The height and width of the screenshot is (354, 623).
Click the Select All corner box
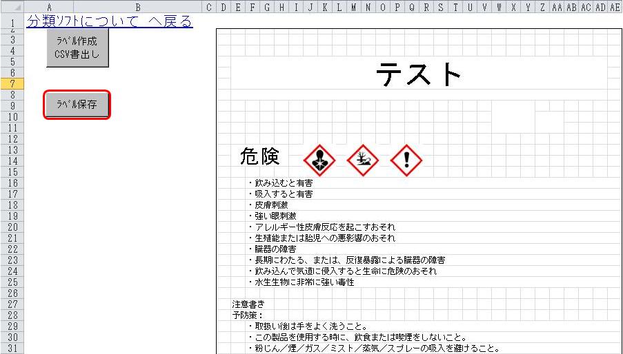click(x=12, y=7)
